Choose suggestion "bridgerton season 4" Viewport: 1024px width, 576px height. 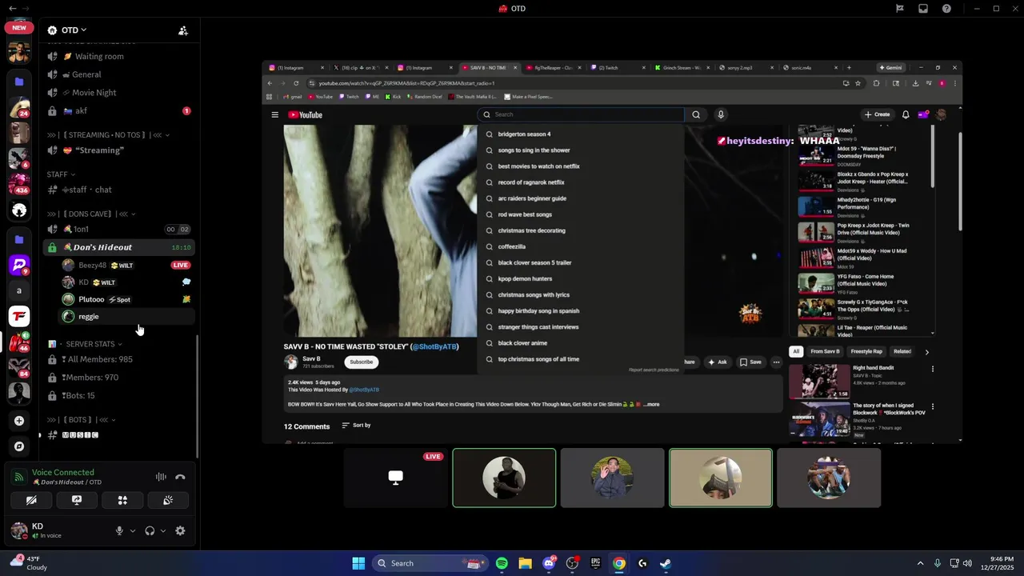pos(581,134)
